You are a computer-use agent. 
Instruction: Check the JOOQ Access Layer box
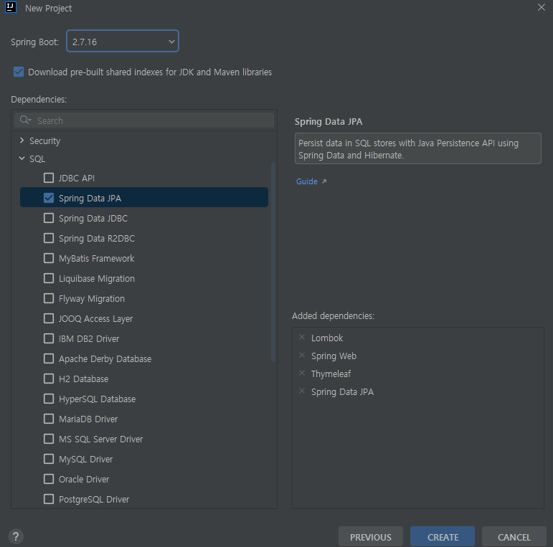click(49, 318)
